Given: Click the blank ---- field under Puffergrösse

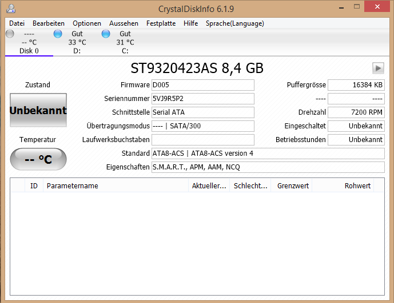Looking at the screenshot, I should (356, 99).
